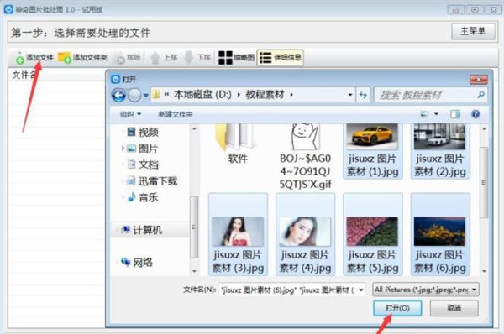This screenshot has height=334, width=504.
Task: Click the 移除 remove toolbar button
Action: click(129, 58)
